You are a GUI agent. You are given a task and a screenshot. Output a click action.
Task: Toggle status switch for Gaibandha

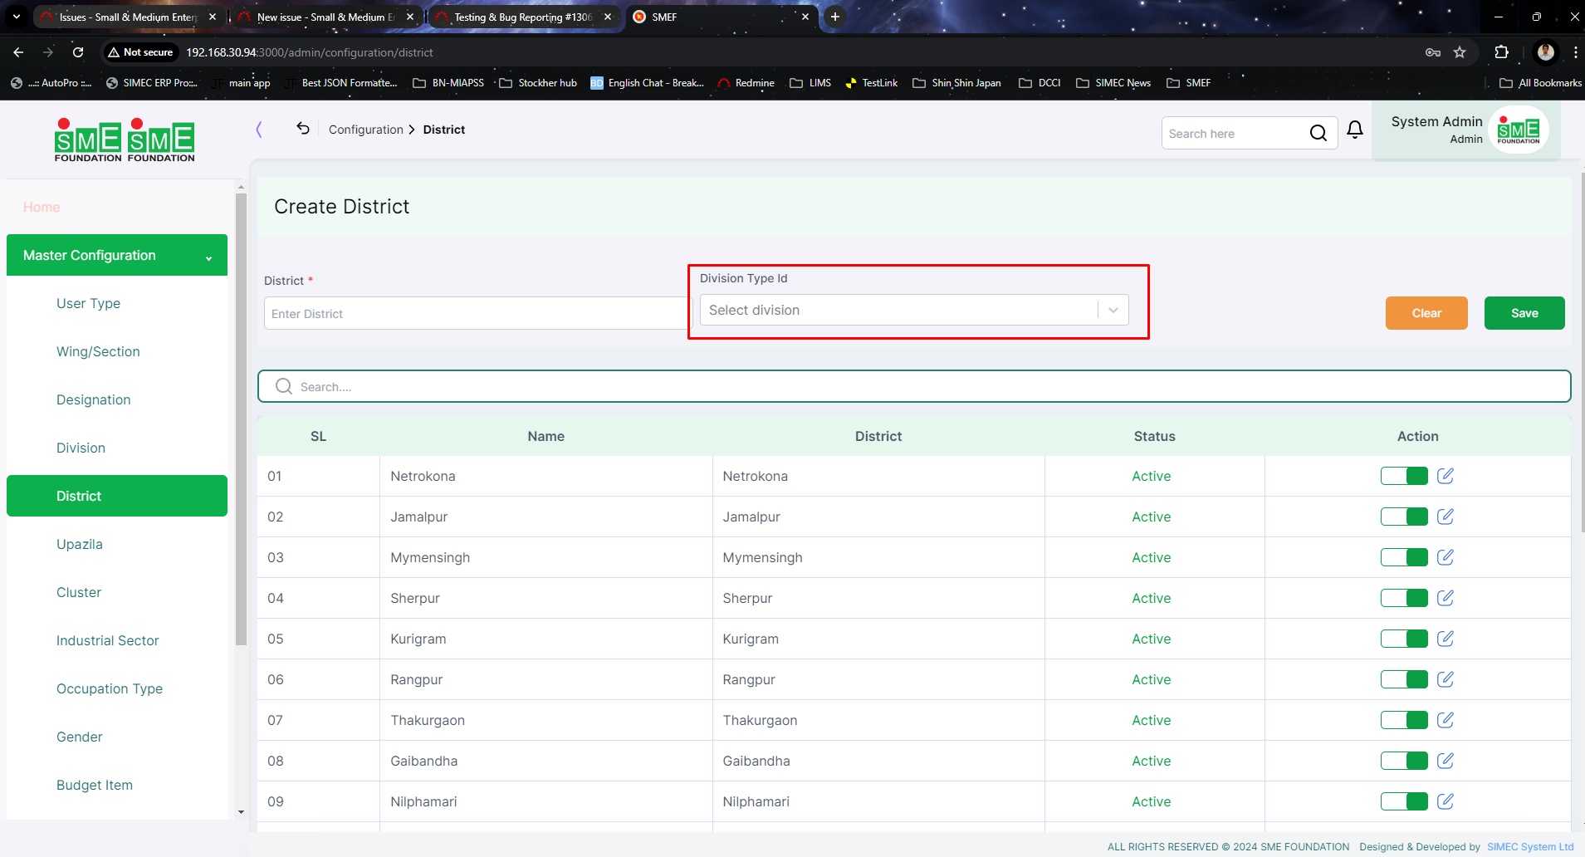1404,761
